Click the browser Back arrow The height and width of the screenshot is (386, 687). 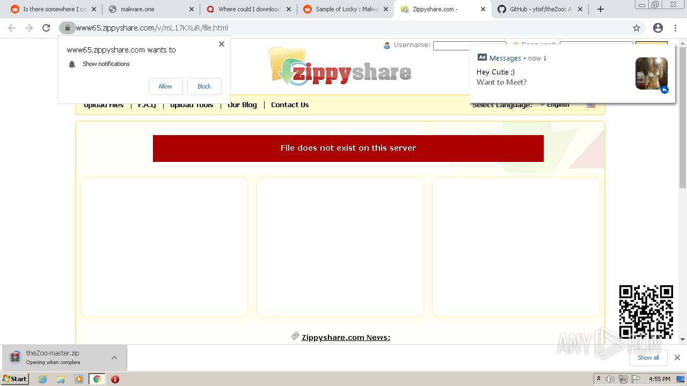[x=12, y=28]
